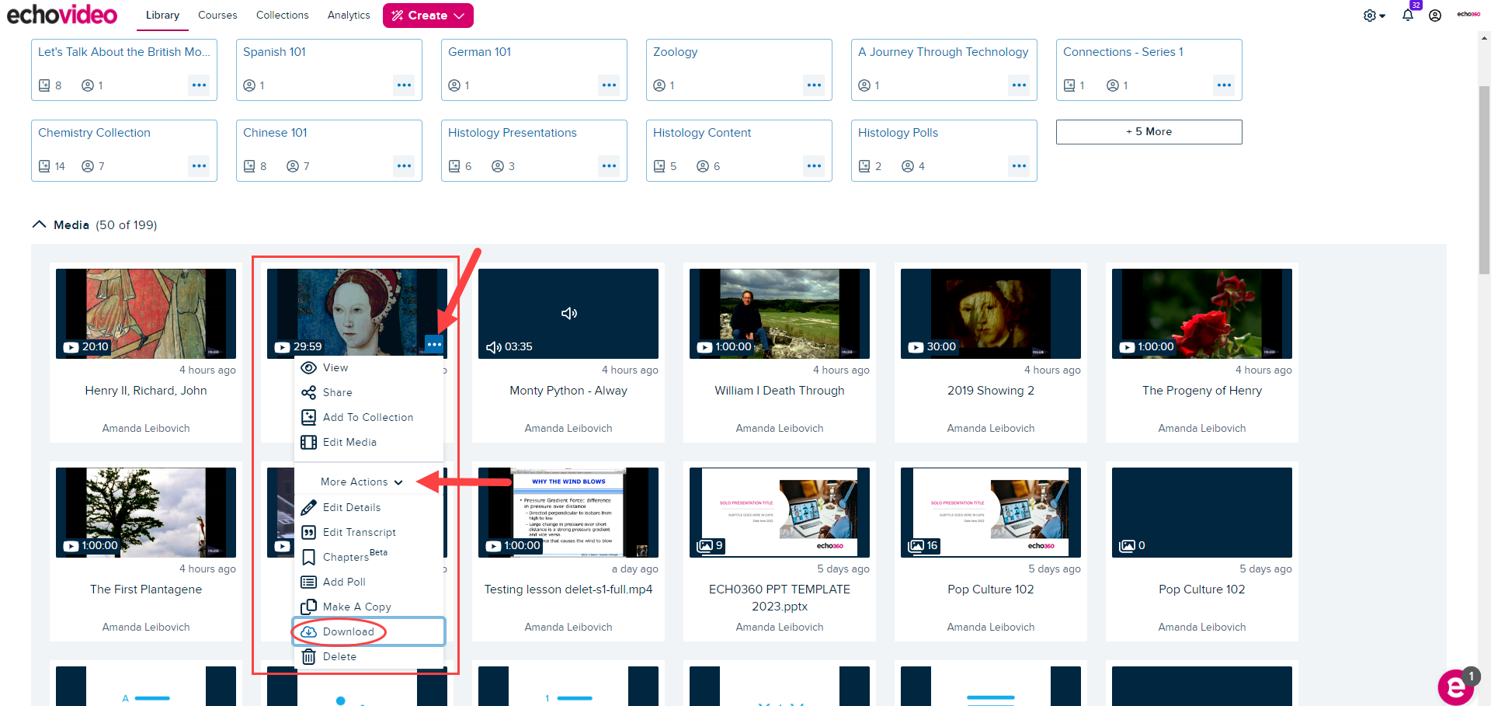Open the account profile icon
This screenshot has height=706, width=1491.
pos(1436,15)
